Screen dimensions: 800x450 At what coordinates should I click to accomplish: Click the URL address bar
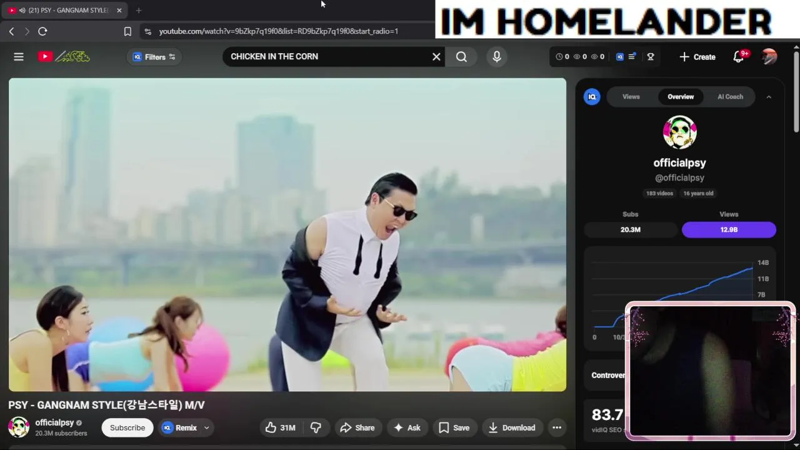point(278,31)
